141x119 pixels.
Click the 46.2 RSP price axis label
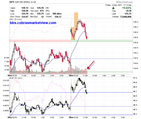pos(135,114)
